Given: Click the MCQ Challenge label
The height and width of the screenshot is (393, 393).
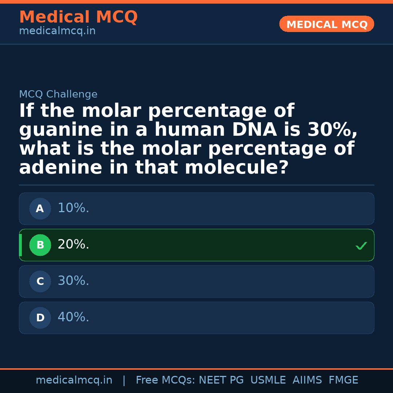Looking at the screenshot, I should [x=58, y=95].
